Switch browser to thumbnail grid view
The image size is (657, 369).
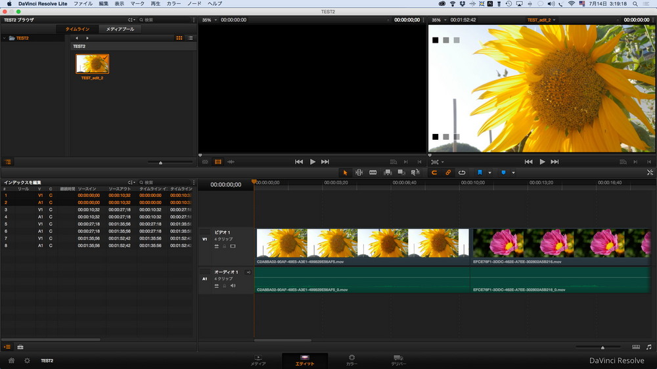tap(179, 38)
